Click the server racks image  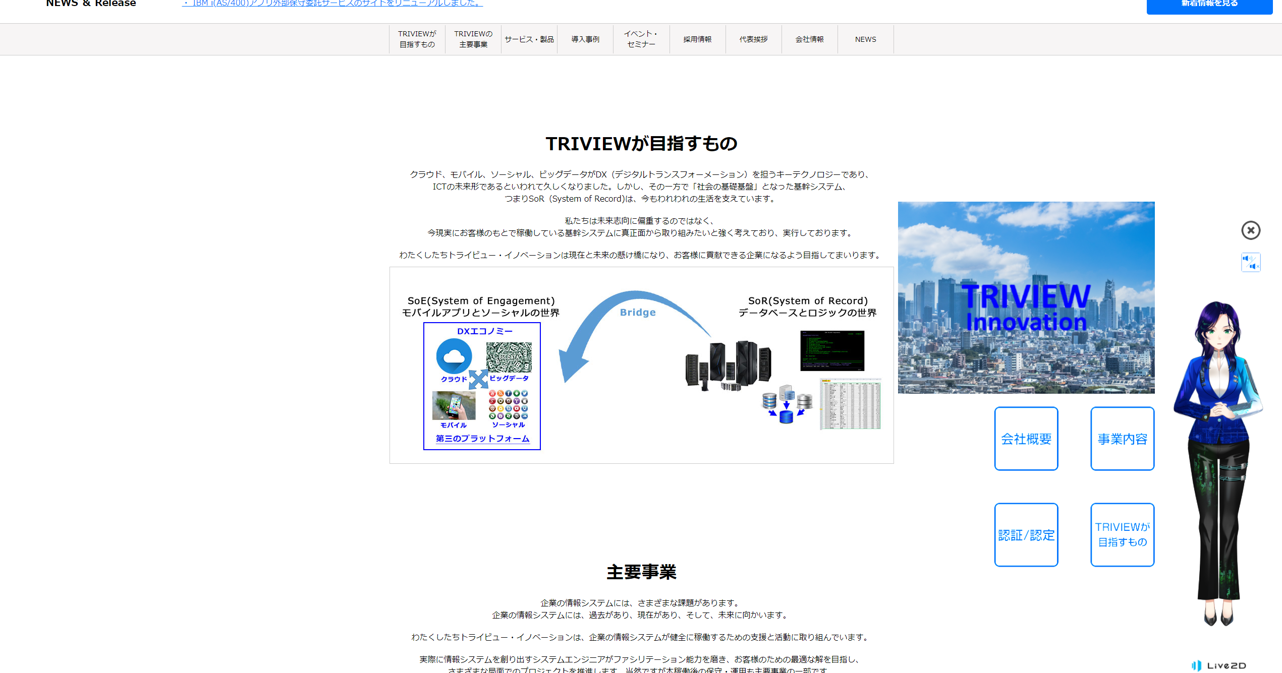click(729, 366)
